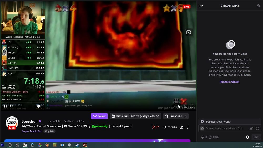Click the share stream icon

pyautogui.click(x=182, y=127)
